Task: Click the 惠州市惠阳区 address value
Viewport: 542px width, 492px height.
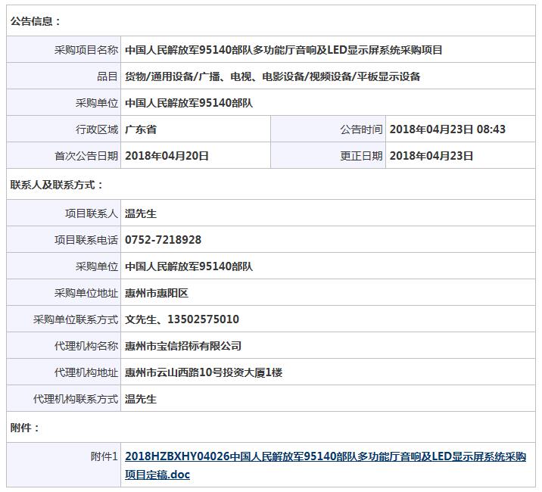Action: [x=157, y=293]
